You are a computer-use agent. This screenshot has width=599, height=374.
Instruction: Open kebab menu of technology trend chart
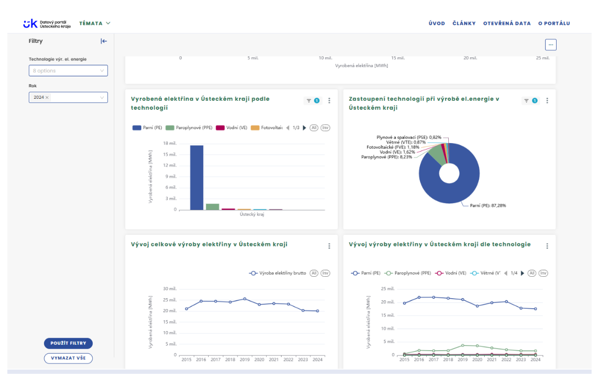(547, 246)
